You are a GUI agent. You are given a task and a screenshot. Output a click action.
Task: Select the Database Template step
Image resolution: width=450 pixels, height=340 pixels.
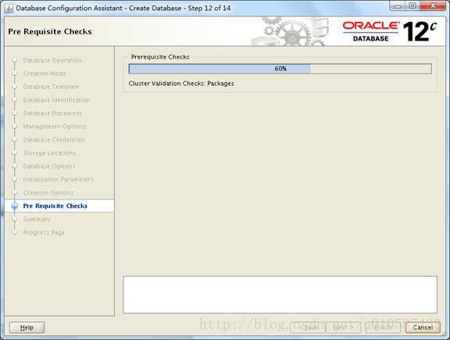51,87
